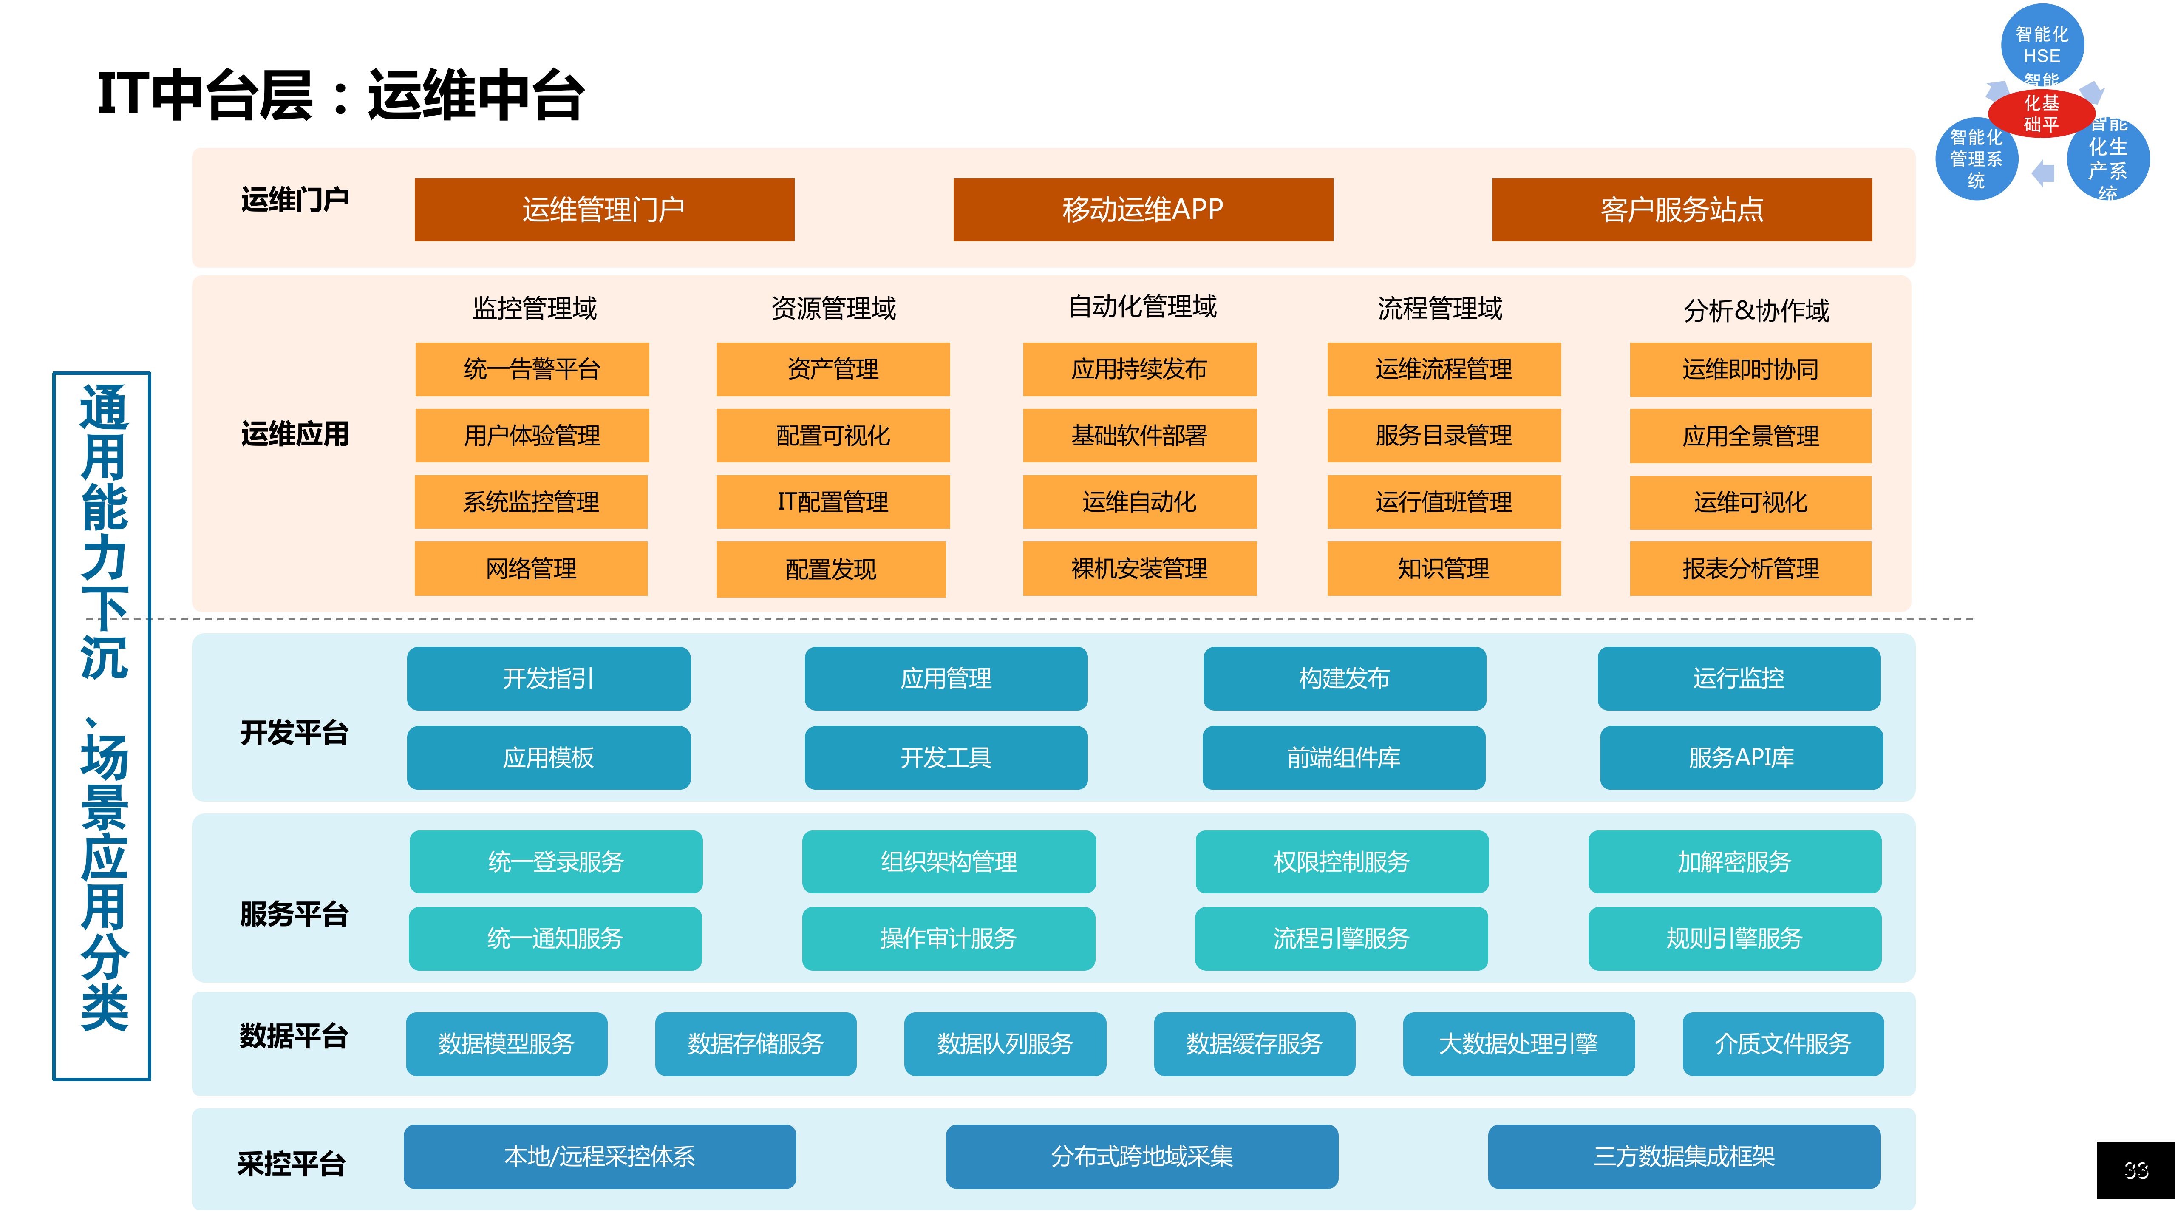Click the 分析&协作域 heading
This screenshot has height=1224, width=2175.
1756,312
